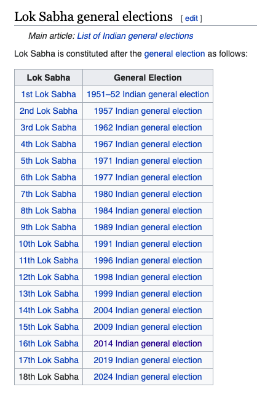This screenshot has width=257, height=400.
Task: Select the 13th Lok Sabha link
Action: point(49,294)
